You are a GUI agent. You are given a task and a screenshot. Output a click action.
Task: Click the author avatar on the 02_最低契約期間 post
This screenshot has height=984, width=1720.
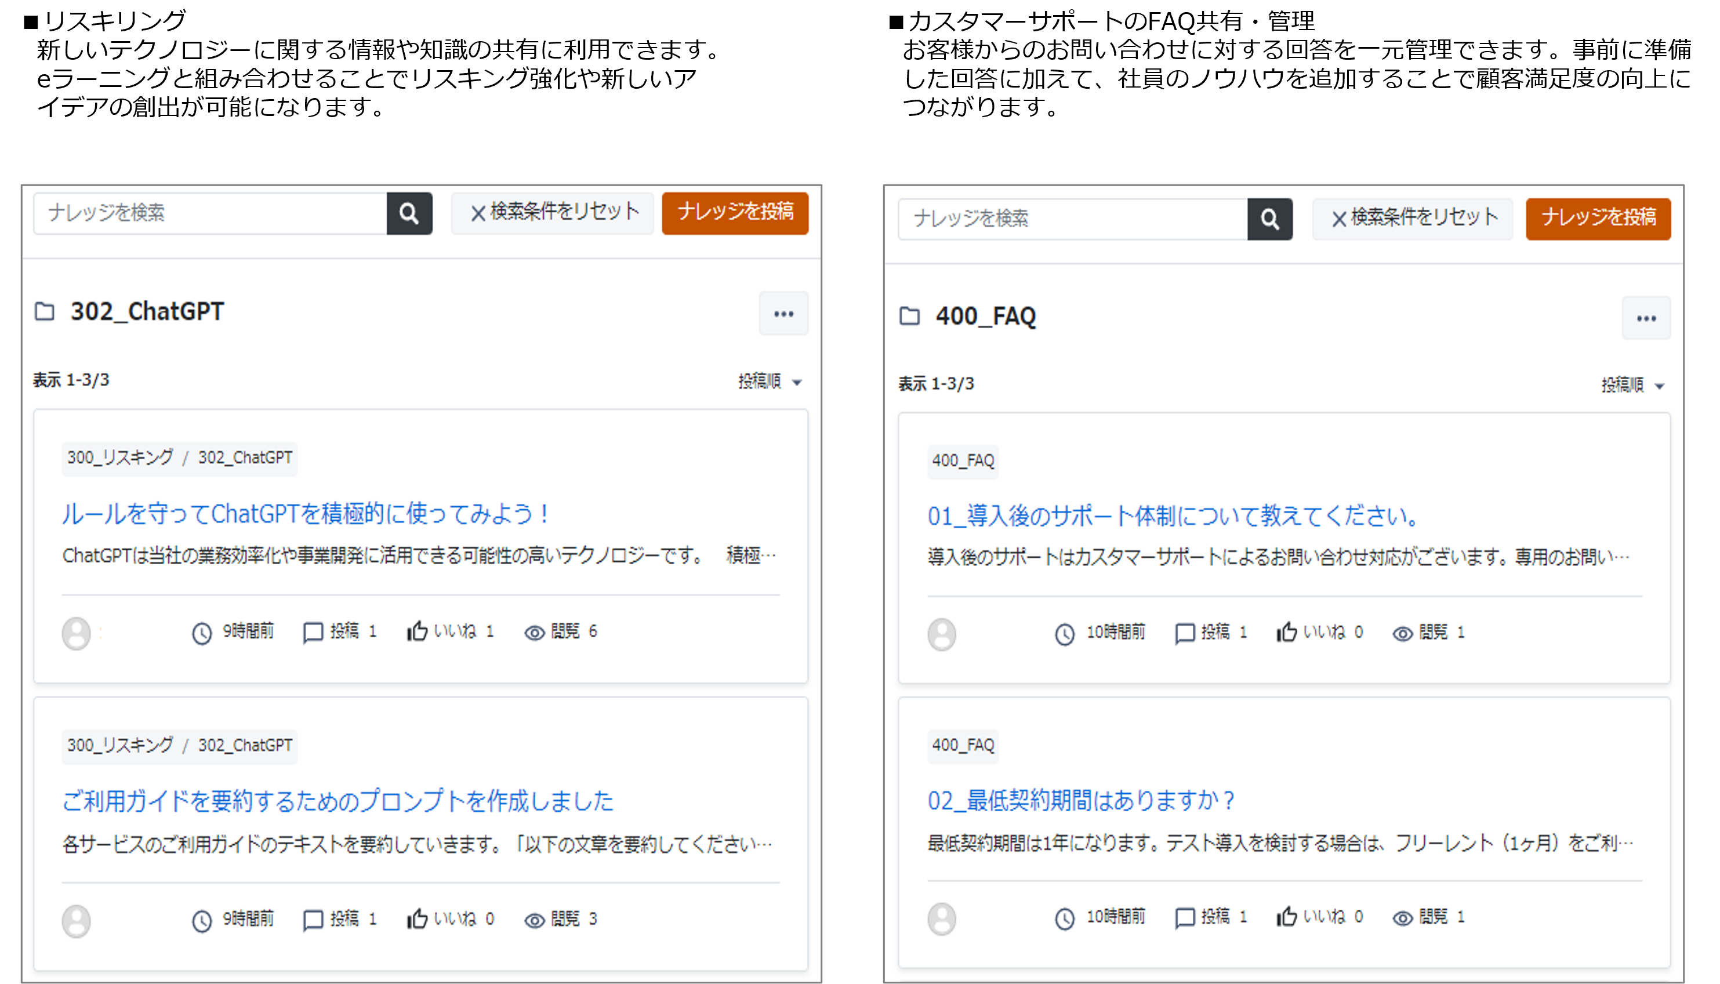click(x=941, y=918)
